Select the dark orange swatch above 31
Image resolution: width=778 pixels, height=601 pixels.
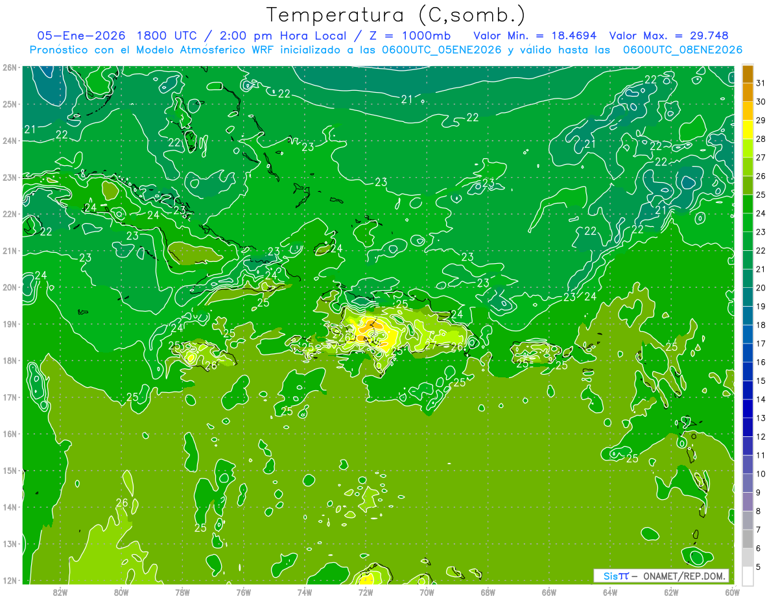[x=748, y=74]
